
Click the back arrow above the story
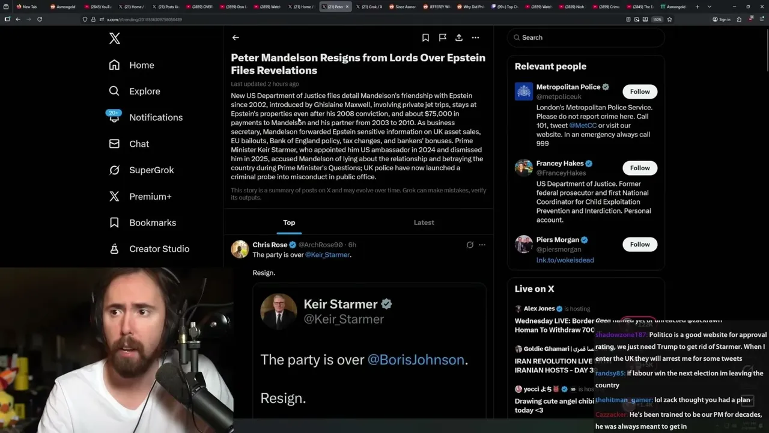(236, 37)
